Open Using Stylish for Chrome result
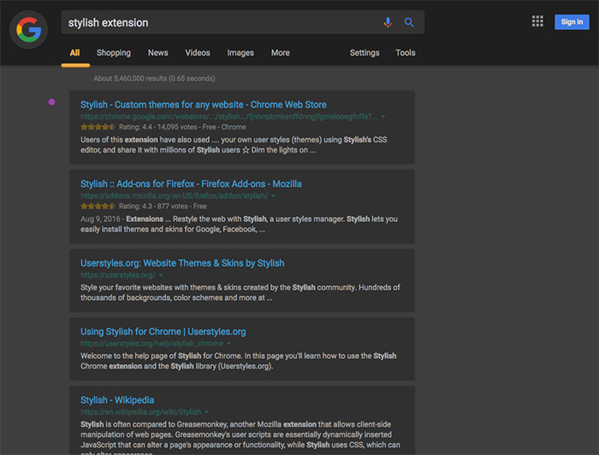 click(x=163, y=332)
